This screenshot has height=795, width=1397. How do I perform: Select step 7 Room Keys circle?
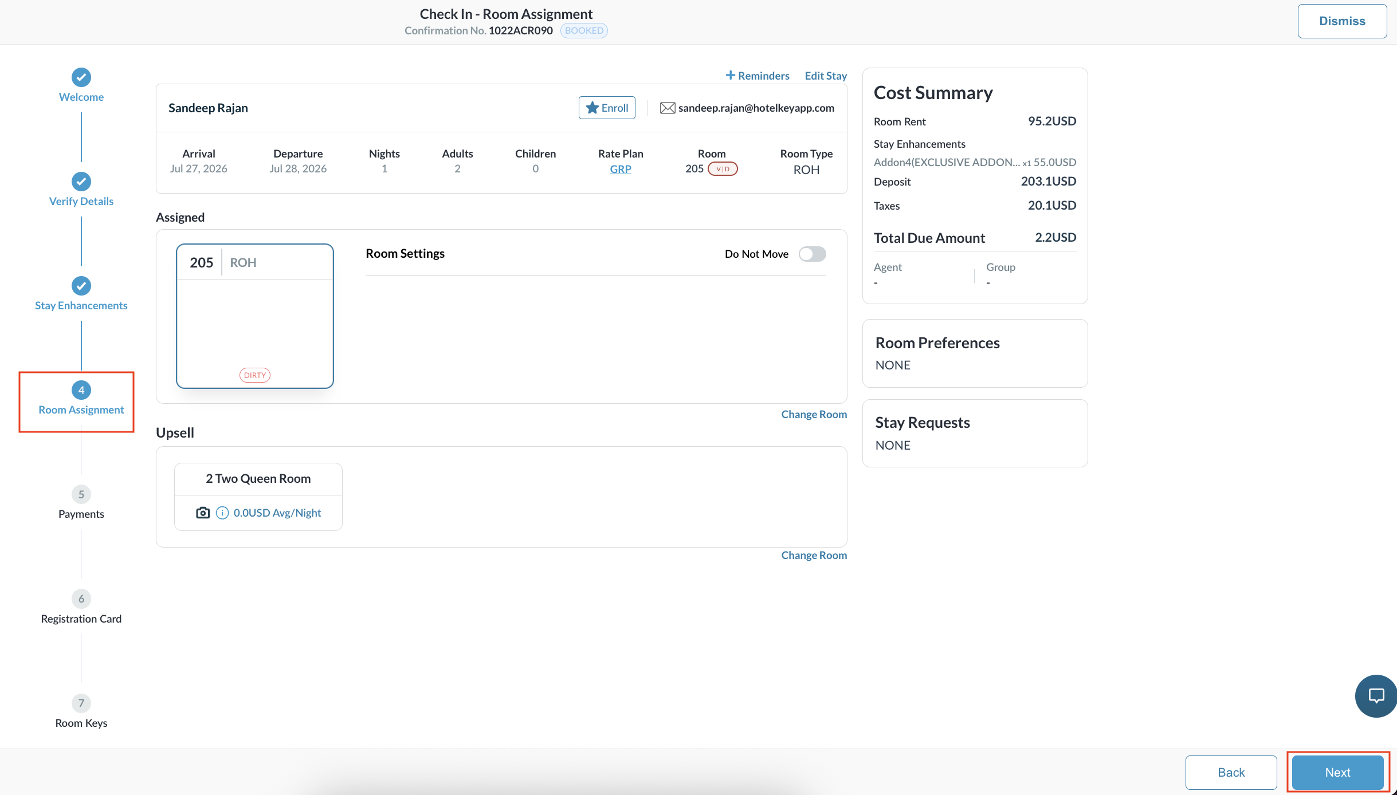81,703
